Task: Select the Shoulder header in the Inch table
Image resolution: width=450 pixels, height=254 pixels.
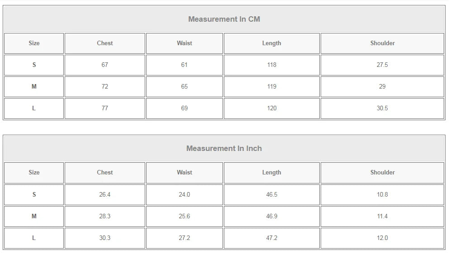Action: (382, 173)
